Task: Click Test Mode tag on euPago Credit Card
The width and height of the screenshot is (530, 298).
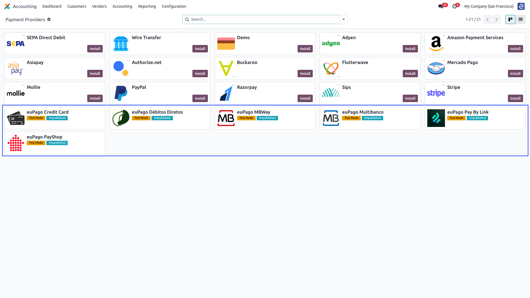Action: (x=36, y=118)
